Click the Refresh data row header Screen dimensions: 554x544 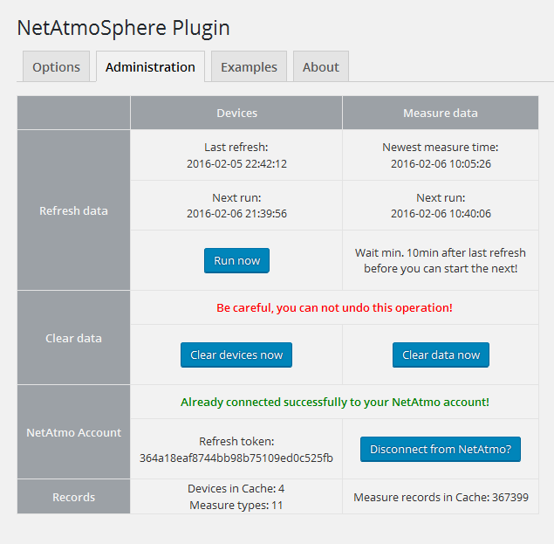pyautogui.click(x=73, y=210)
